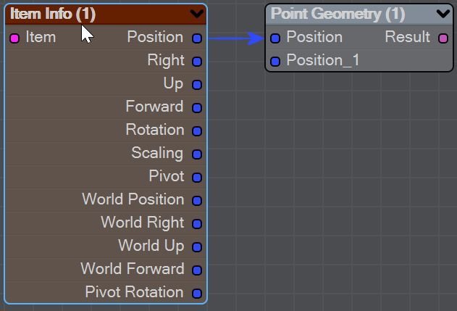Collapse the Point Geometry node with its chevron
This screenshot has width=457, height=311.
(443, 14)
